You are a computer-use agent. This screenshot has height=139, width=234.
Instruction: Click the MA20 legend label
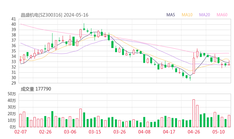(x=205, y=15)
